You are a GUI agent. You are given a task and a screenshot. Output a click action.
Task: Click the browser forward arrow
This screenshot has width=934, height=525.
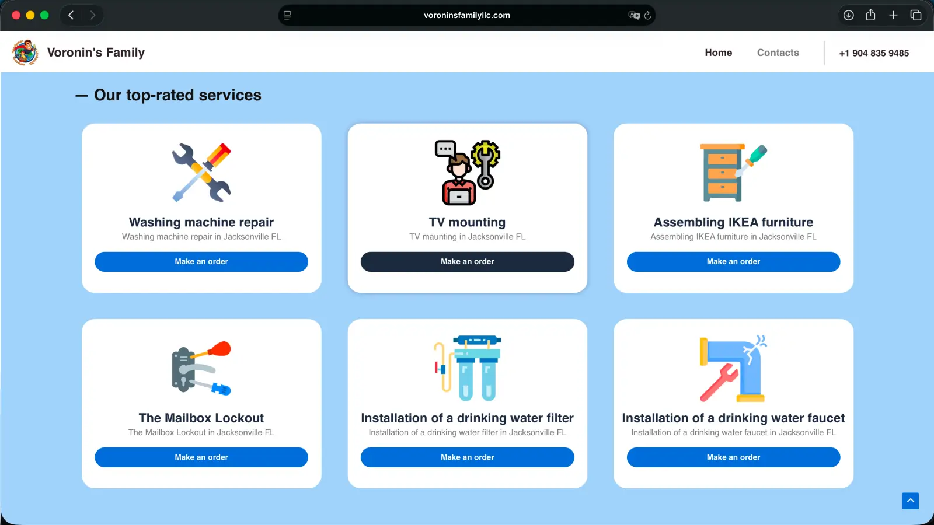point(92,15)
